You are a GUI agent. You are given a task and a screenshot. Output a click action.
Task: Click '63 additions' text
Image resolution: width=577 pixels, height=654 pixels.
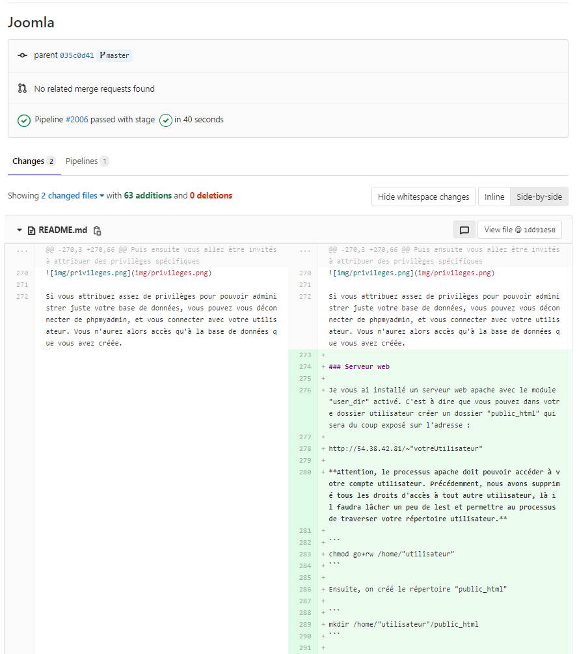[148, 196]
